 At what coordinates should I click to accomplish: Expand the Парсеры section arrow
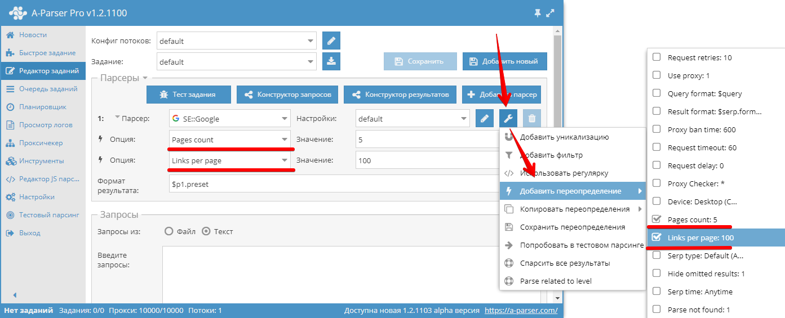145,78
